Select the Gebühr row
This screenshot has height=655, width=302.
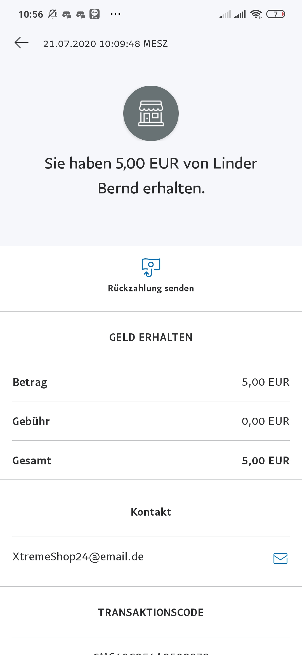pyautogui.click(x=151, y=421)
